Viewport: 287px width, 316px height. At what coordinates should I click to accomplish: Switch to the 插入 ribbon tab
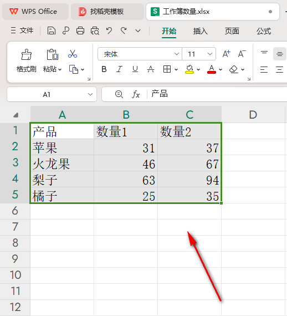tap(201, 31)
